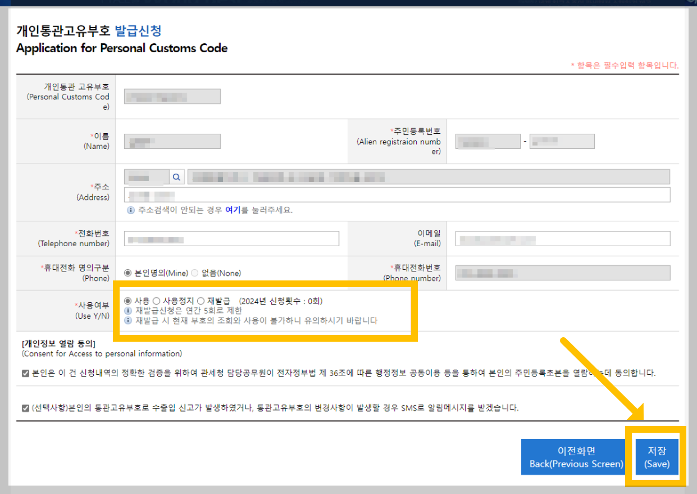Click the second registration number field
The width and height of the screenshot is (697, 494).
point(562,142)
